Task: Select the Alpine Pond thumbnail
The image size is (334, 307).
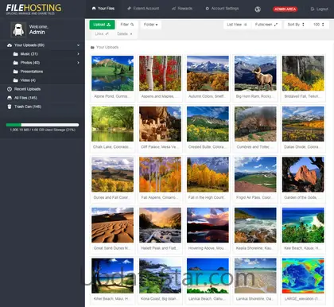Action: (112, 73)
